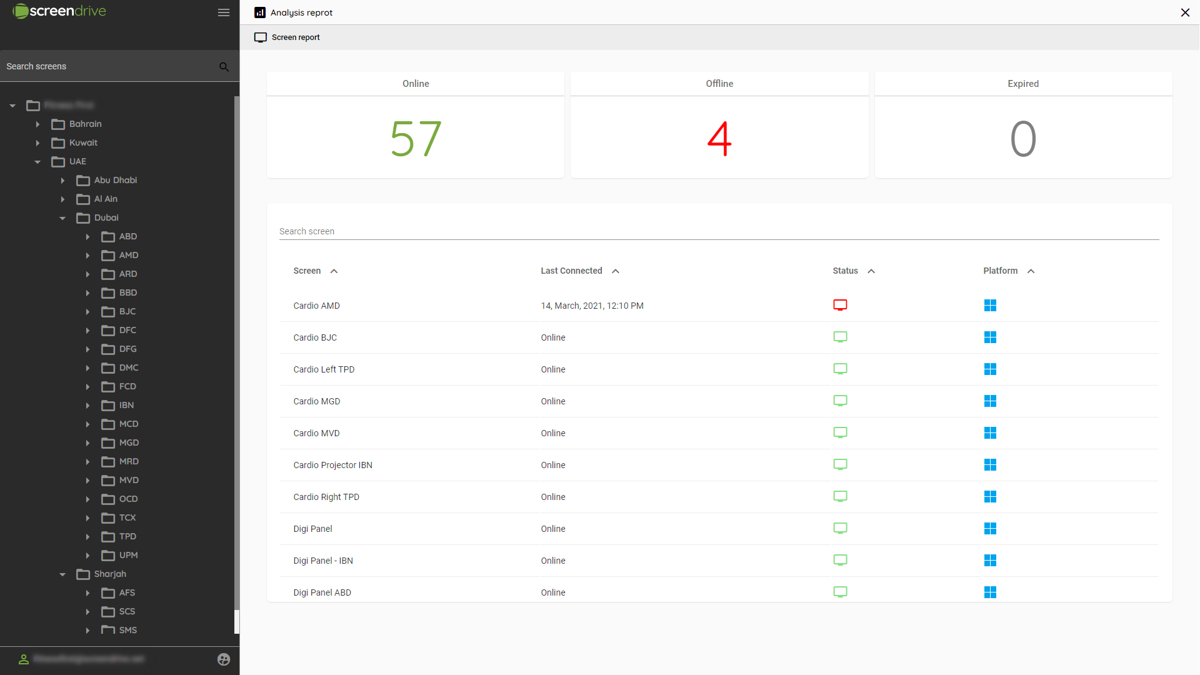Click the Windows icon for Digi Panel row
1200x675 pixels.
coord(990,529)
